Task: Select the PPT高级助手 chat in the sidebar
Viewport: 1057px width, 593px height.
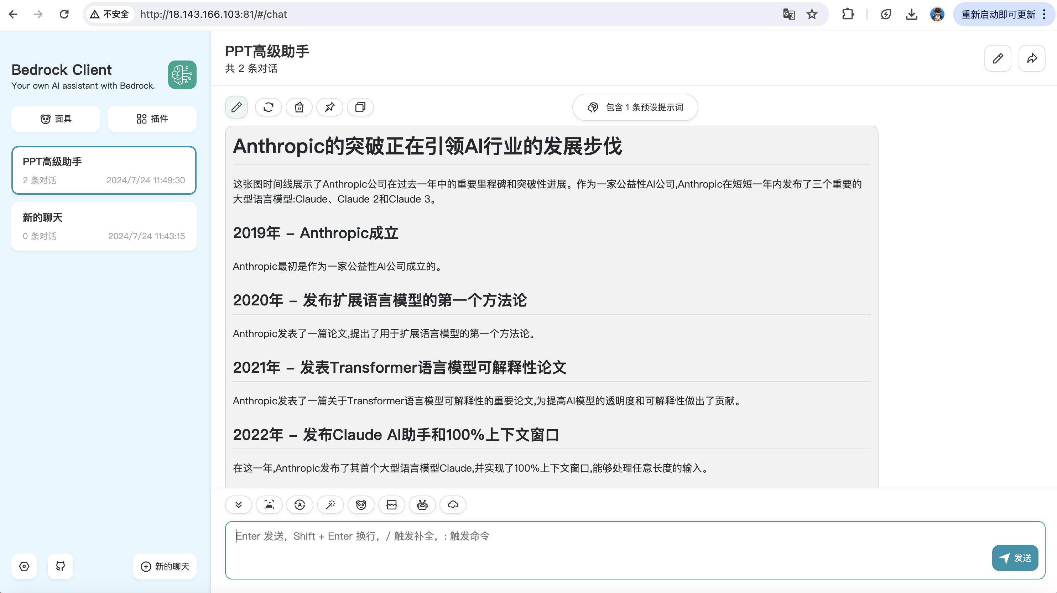Action: point(104,170)
